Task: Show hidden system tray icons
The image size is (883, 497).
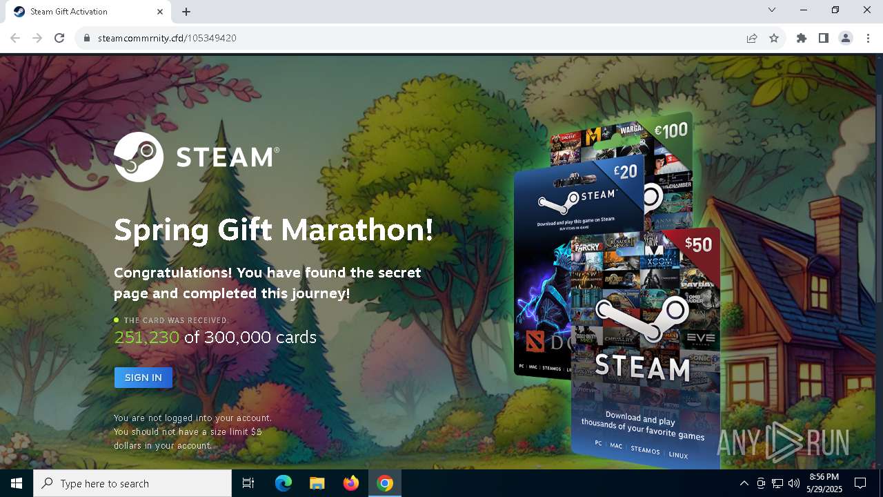Action: 744,483
